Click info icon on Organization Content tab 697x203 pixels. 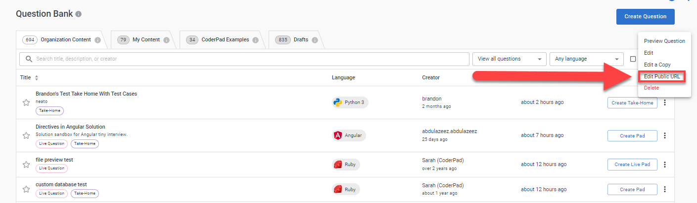[98, 40]
